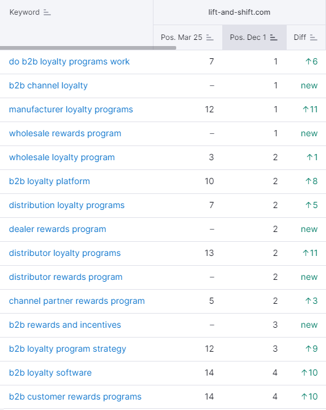Click Dec 1 position 3 for b2b loyalty program strategy

click(275, 349)
